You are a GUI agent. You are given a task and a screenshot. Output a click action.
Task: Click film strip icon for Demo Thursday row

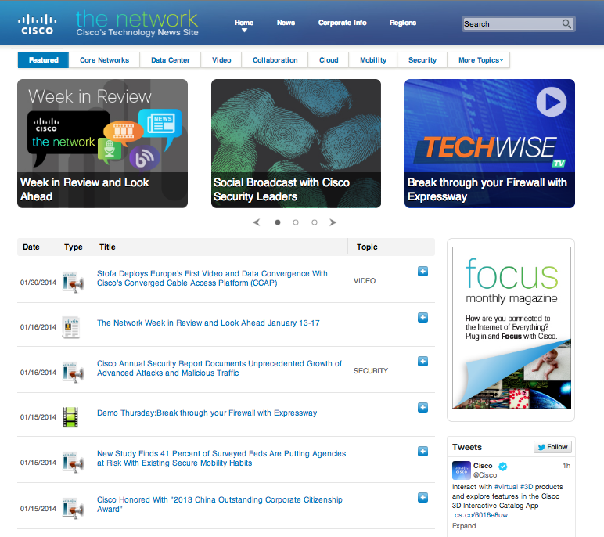click(70, 417)
